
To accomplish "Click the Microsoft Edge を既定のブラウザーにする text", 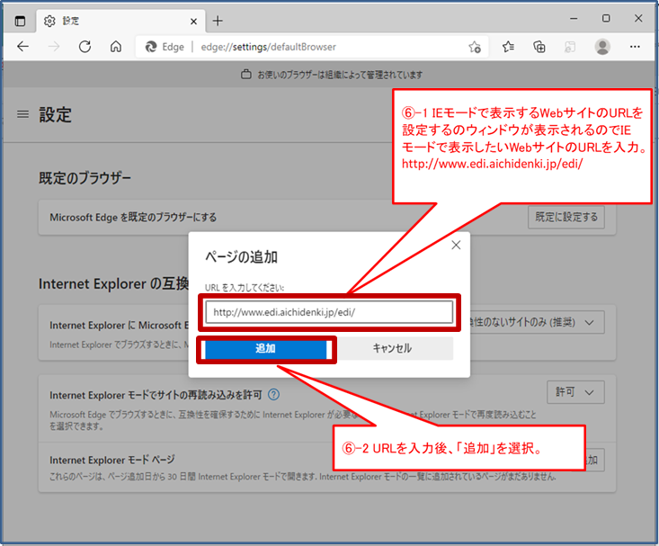I will (x=133, y=218).
